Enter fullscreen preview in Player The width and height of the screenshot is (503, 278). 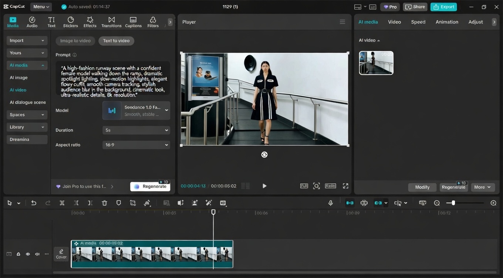(x=345, y=186)
